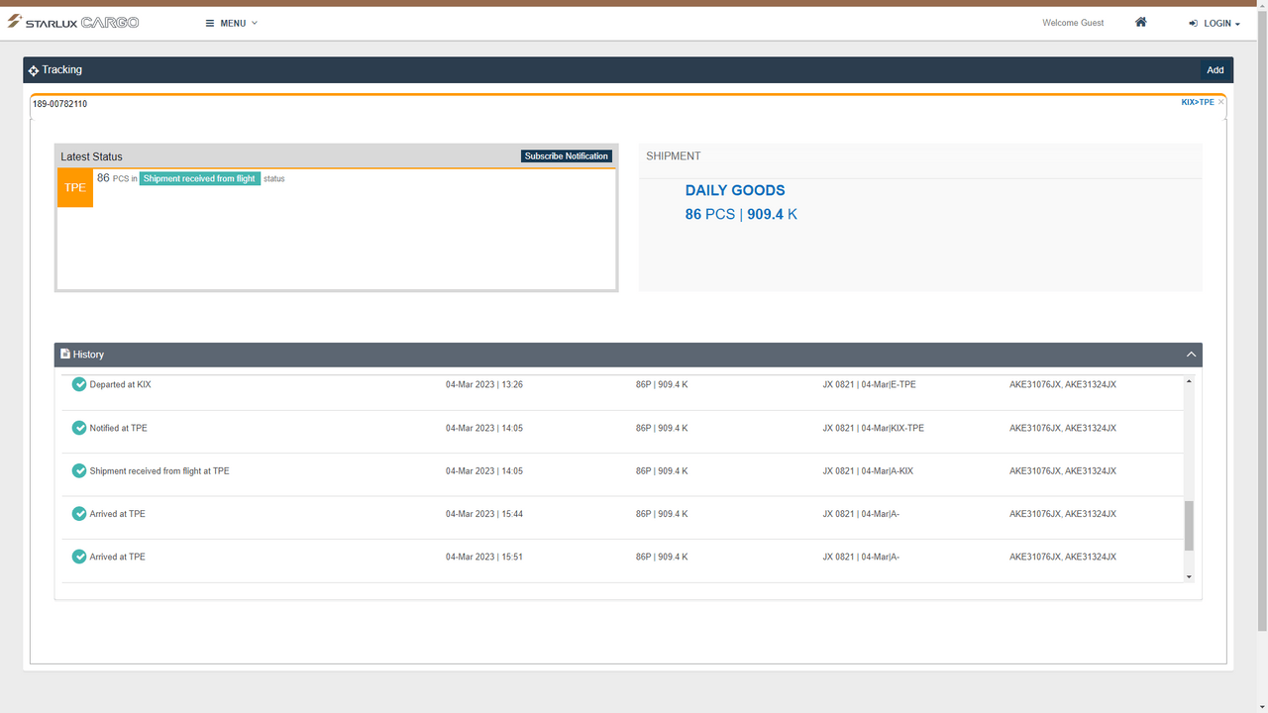This screenshot has width=1268, height=713.
Task: Click 86 PCS | 909.4 K shipment summary
Action: [741, 214]
